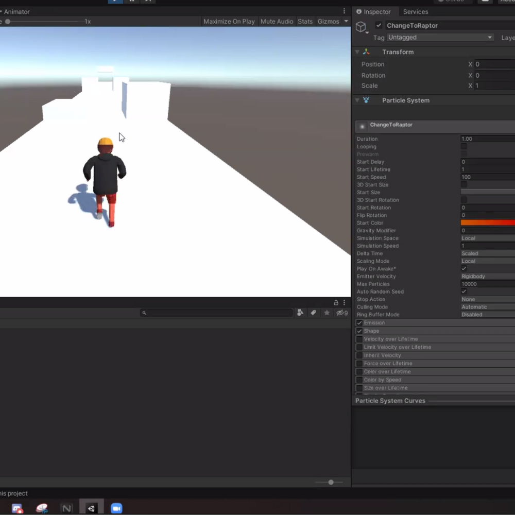Click the Project search input field
Viewport: 515px width, 515px height.
(x=216, y=313)
